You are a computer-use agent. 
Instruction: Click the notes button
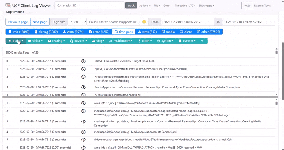[x=247, y=6]
